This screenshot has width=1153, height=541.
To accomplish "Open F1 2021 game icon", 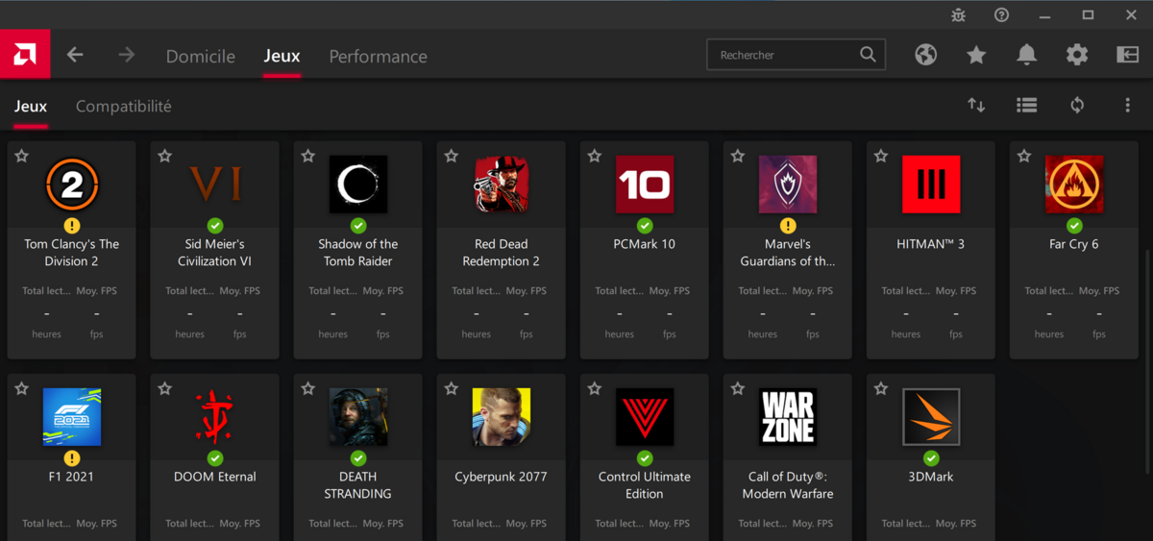I will pos(72,417).
